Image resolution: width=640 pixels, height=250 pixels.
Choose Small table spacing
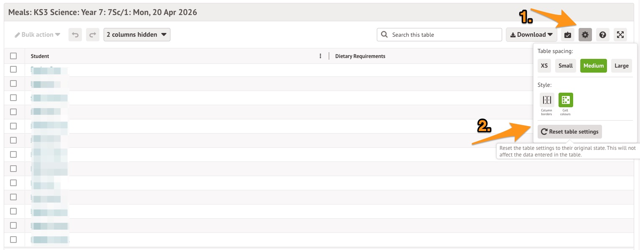click(x=566, y=66)
